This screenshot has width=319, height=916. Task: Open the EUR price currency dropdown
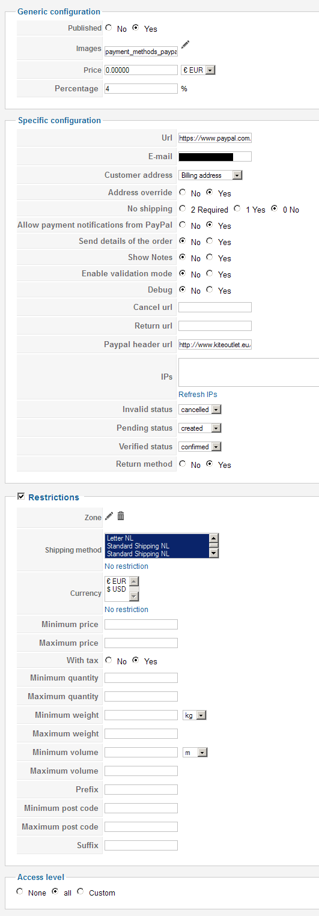(x=198, y=70)
